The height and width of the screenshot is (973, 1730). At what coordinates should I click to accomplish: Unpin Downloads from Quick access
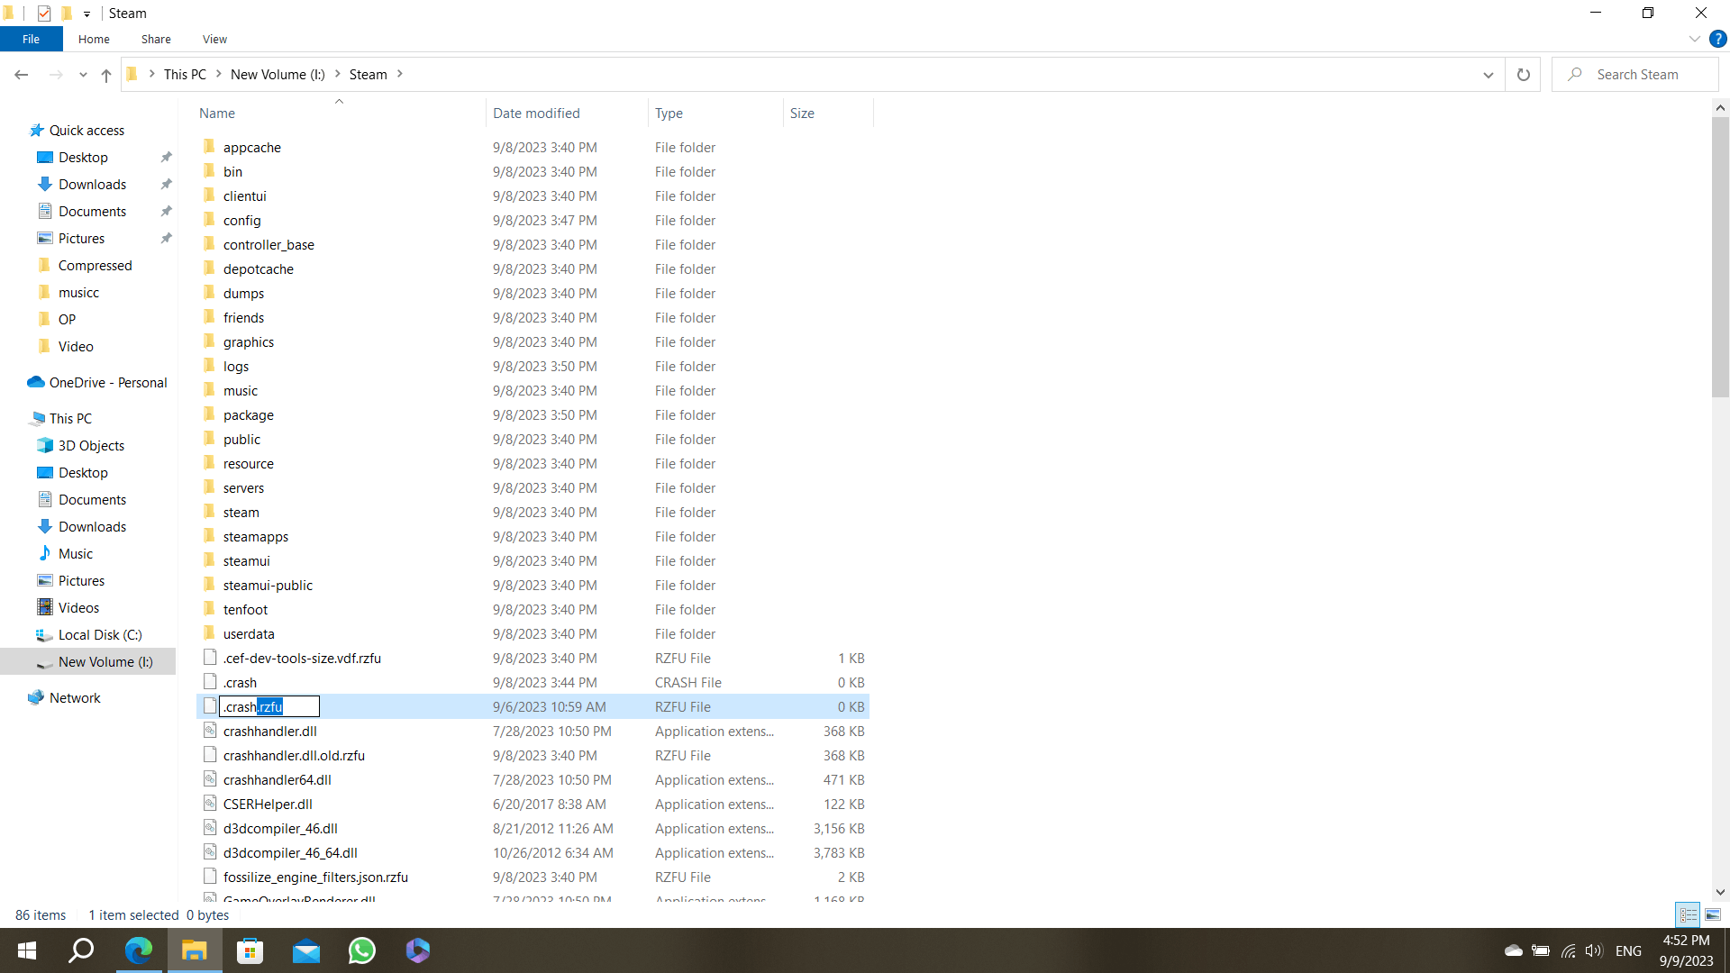coord(166,185)
